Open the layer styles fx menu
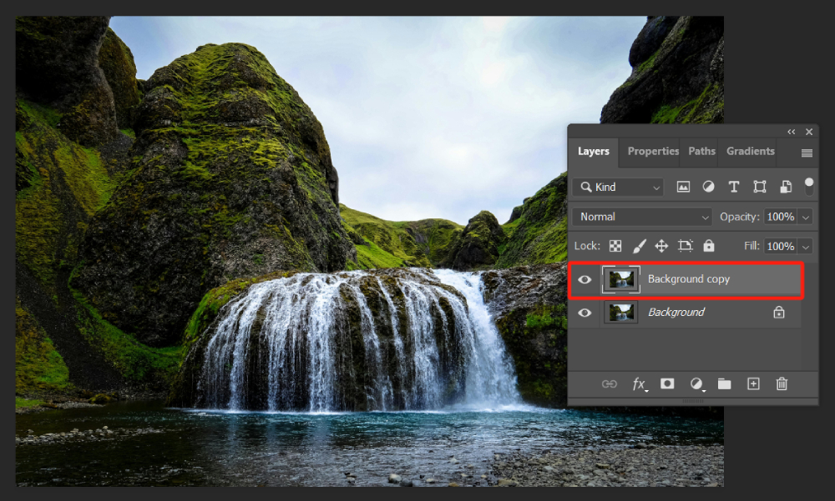The height and width of the screenshot is (501, 835). 640,383
